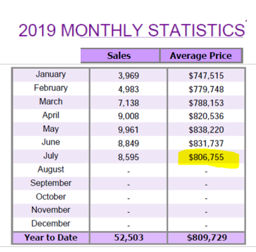Select year-to-date average price $809,729
The image size is (256, 252).
207,238
